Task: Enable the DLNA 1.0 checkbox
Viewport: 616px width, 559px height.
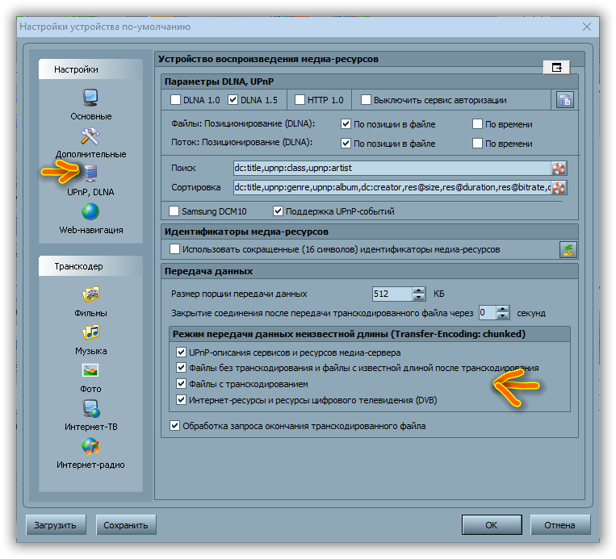Action: pos(176,101)
